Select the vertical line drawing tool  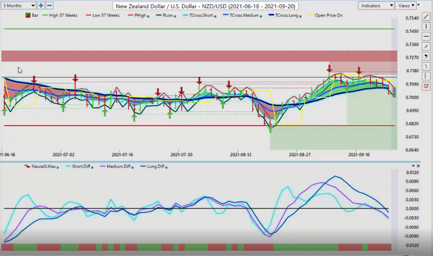426,27
